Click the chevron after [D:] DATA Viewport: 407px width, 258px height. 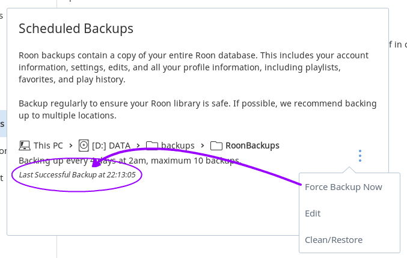pyautogui.click(x=139, y=146)
